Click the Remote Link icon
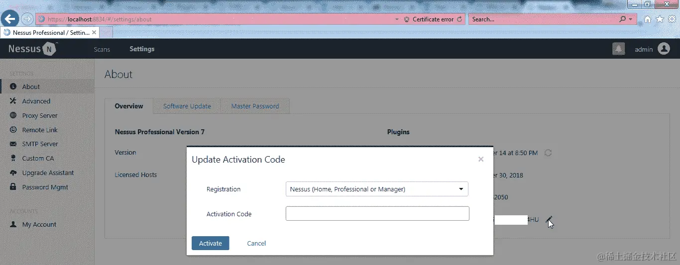 coord(13,130)
